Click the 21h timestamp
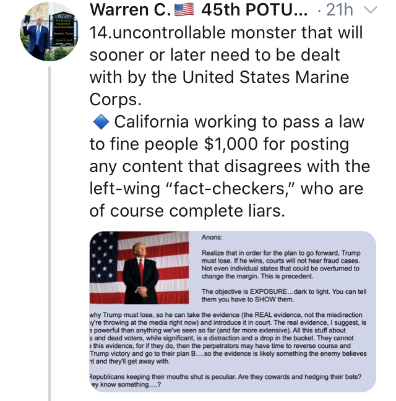Image resolution: width=396 pixels, height=401 pixels. pos(340,10)
